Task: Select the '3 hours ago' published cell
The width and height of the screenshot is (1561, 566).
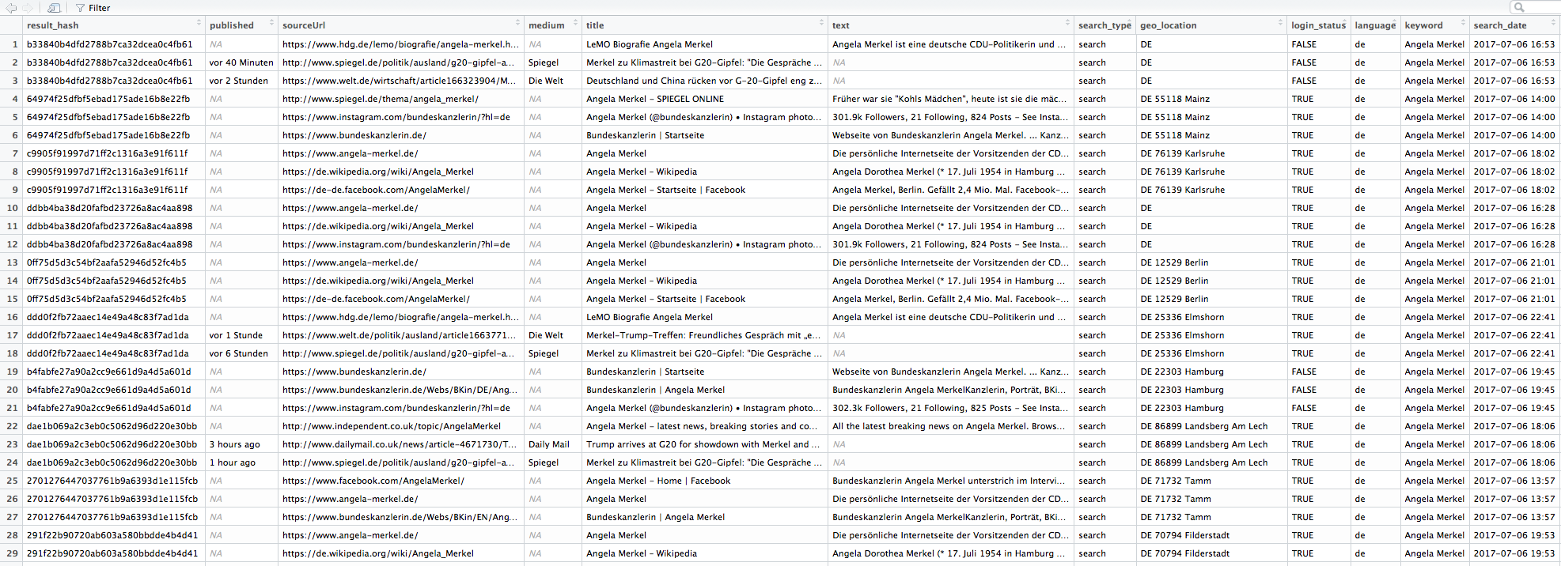Action: pos(241,444)
